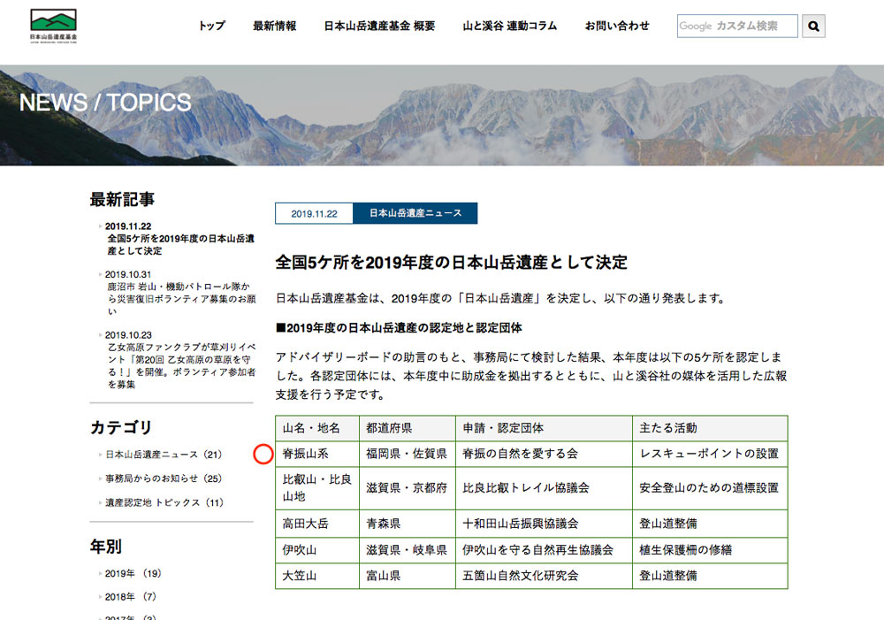
Task: Go to 最新情報 in navigation
Action: point(274,27)
